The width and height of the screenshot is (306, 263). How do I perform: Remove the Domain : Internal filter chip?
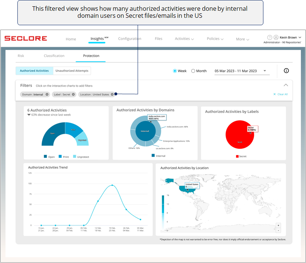pos(47,94)
